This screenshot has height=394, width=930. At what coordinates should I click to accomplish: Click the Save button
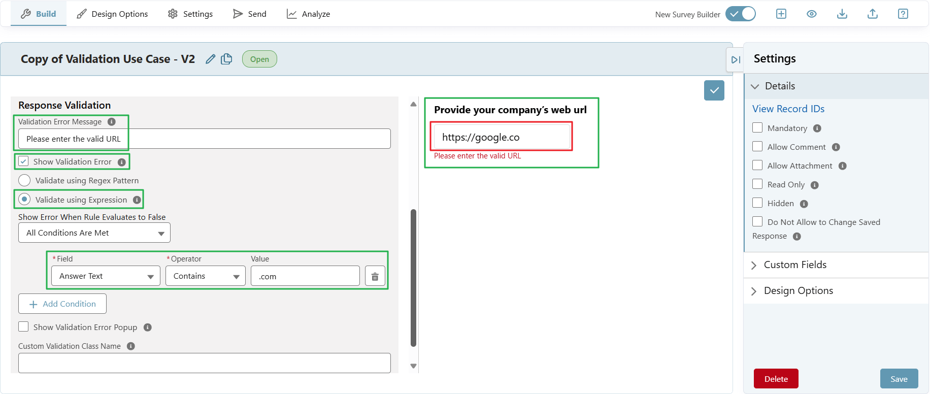click(899, 379)
